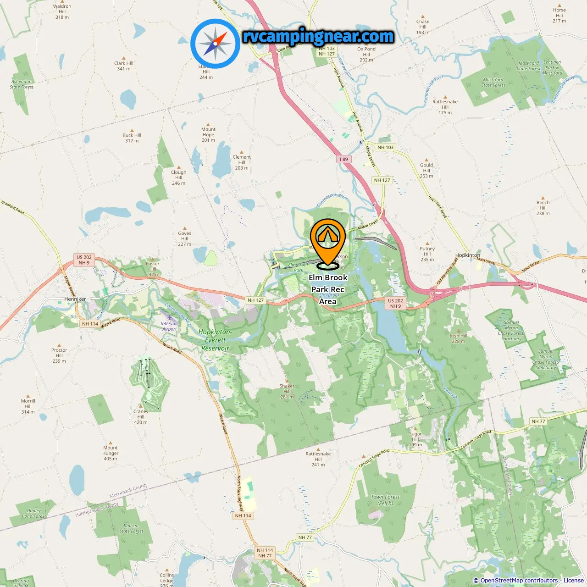The height and width of the screenshot is (587, 587).
Task: Click the Town Forest (Felch) label
Action: point(385,500)
